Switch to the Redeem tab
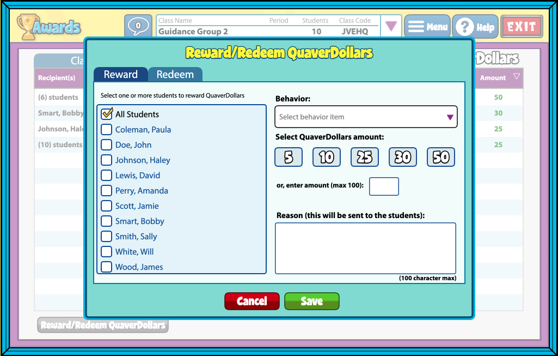This screenshot has height=356, width=558. (175, 75)
